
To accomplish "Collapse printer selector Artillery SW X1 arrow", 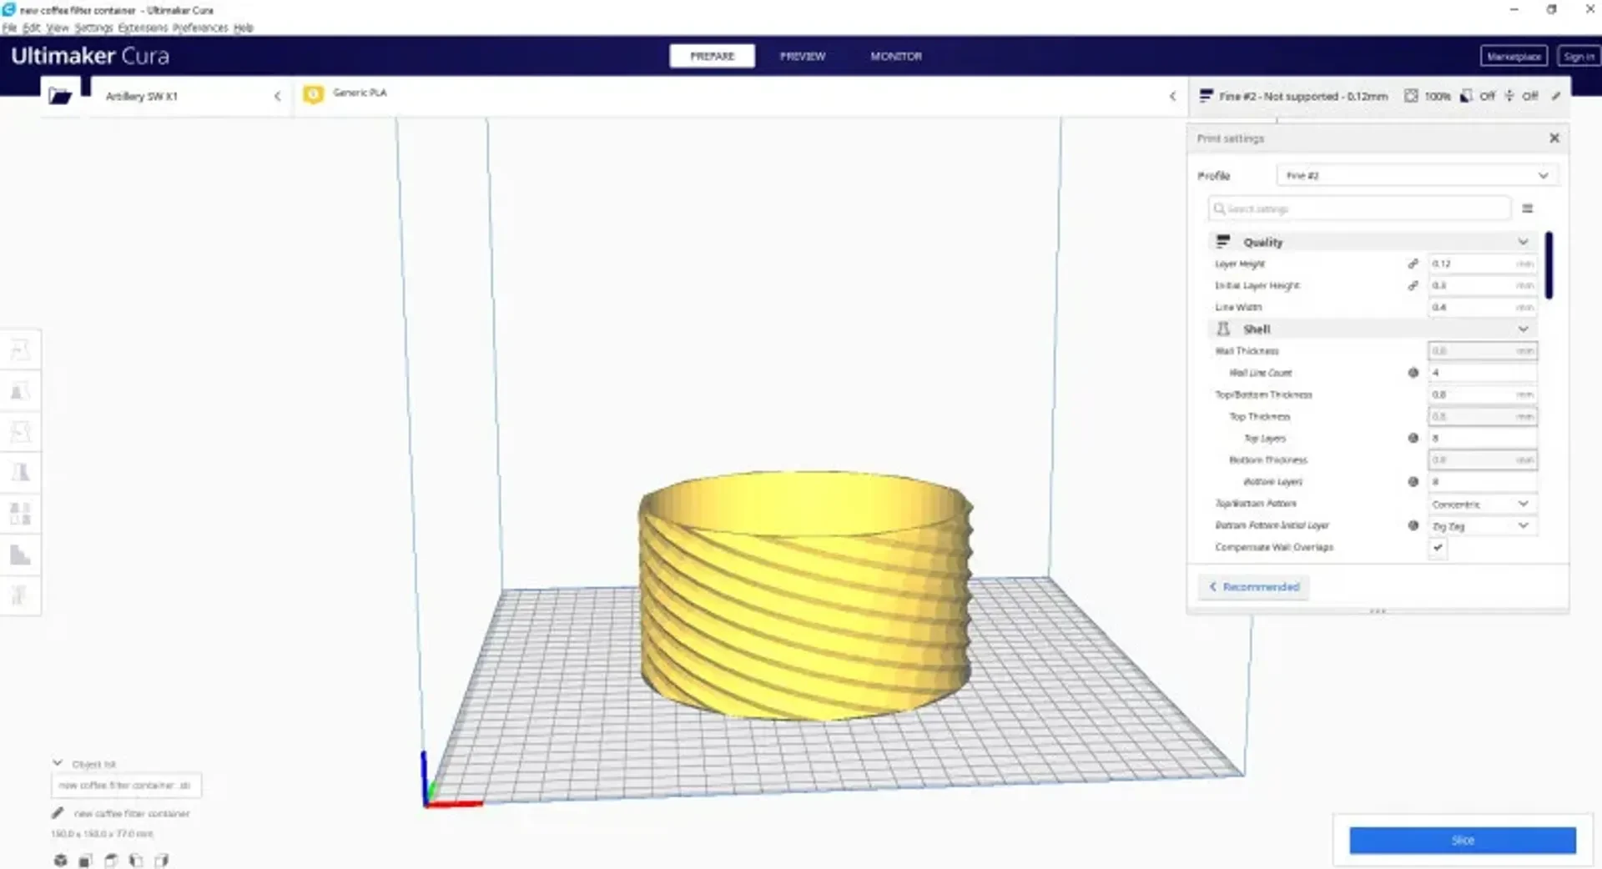I will tap(277, 96).
